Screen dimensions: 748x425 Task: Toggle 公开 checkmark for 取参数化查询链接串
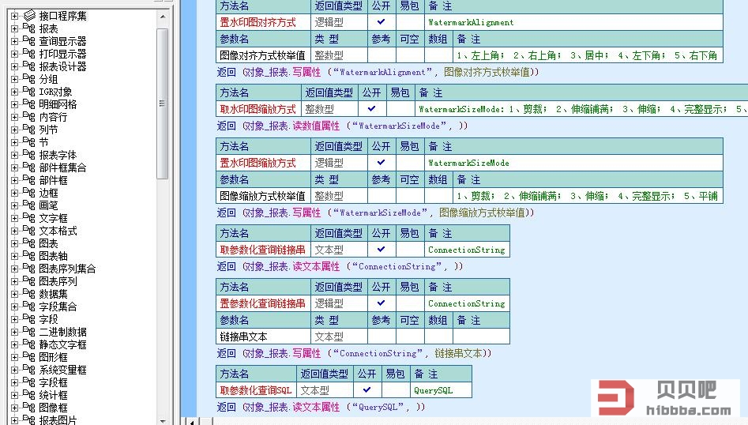pyautogui.click(x=382, y=250)
